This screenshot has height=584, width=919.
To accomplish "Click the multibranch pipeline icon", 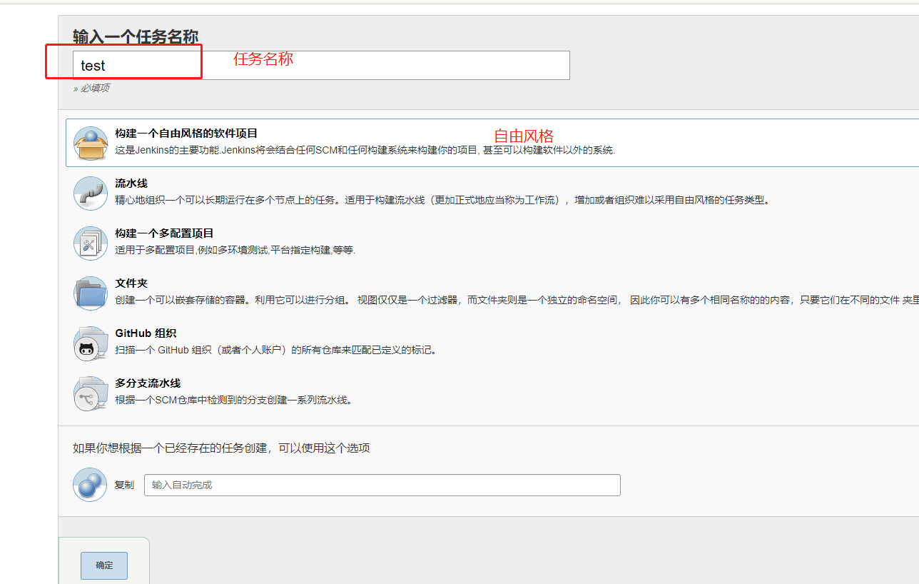I will (91, 393).
